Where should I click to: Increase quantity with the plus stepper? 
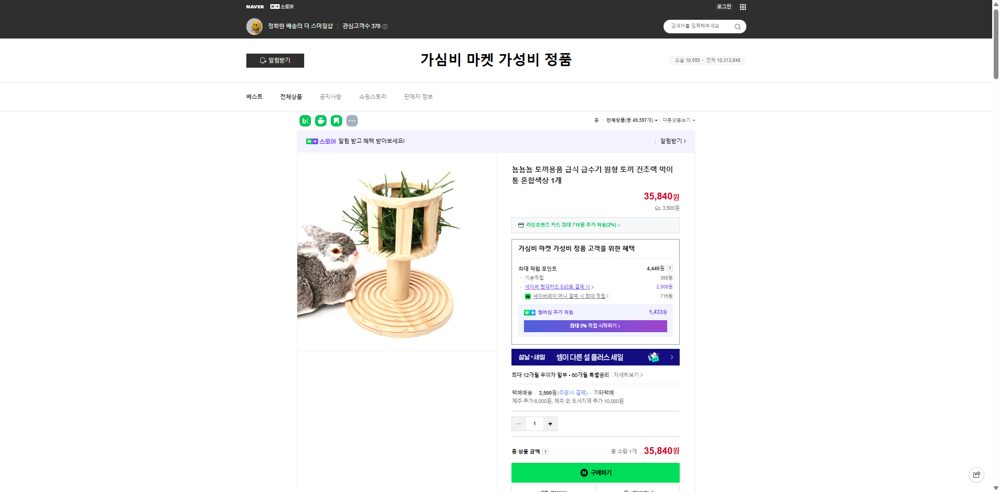tap(550, 423)
